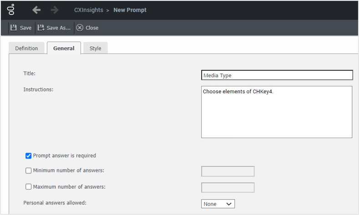Uncheck Prompt answer is required
The height and width of the screenshot is (215, 359).
point(29,156)
